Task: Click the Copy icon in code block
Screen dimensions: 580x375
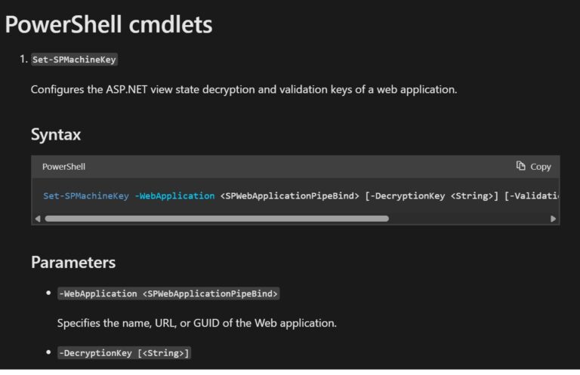Action: [x=521, y=166]
